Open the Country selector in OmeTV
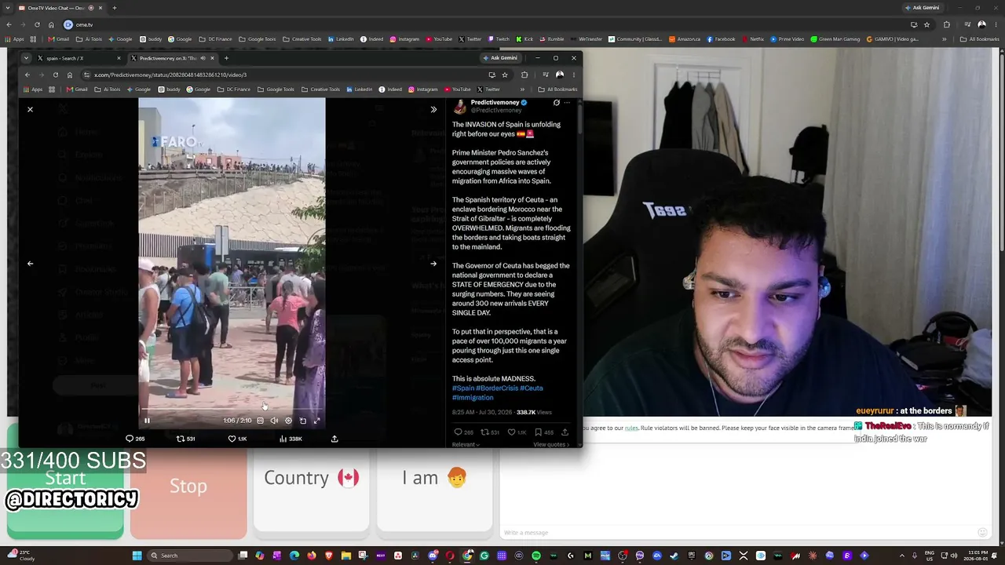 pyautogui.click(x=311, y=478)
